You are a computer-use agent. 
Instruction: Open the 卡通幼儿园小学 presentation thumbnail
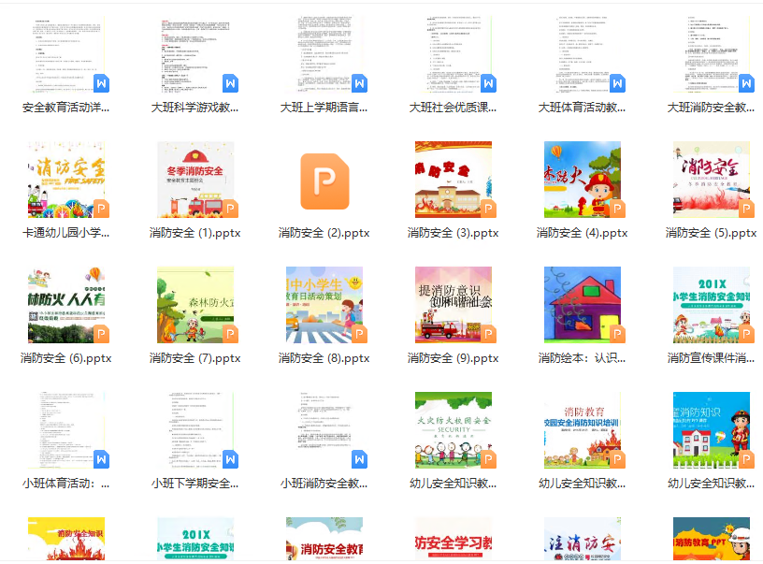coord(65,180)
